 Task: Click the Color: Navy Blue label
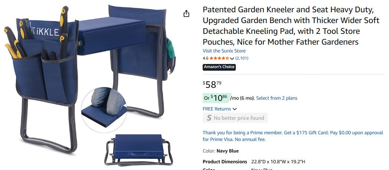pyautogui.click(x=221, y=151)
